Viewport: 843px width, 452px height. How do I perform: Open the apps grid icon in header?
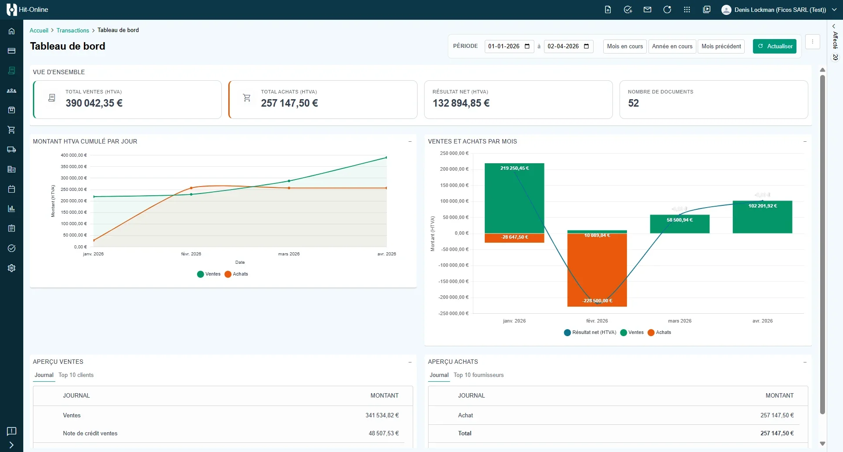[x=687, y=10]
